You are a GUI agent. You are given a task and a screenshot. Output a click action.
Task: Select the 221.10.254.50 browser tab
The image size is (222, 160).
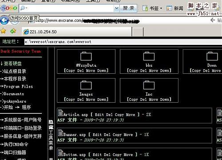pos(77,32)
